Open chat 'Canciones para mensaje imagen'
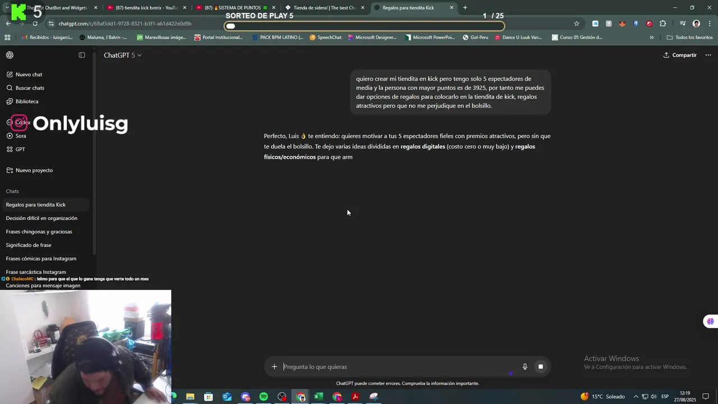The image size is (718, 404). [43, 286]
